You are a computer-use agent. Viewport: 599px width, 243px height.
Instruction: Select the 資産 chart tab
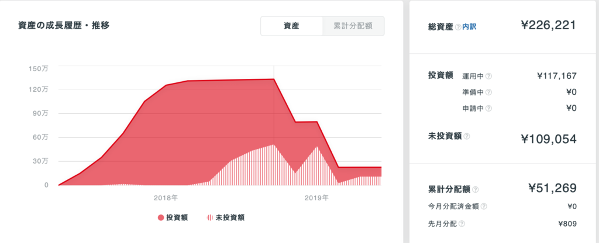tap(291, 26)
